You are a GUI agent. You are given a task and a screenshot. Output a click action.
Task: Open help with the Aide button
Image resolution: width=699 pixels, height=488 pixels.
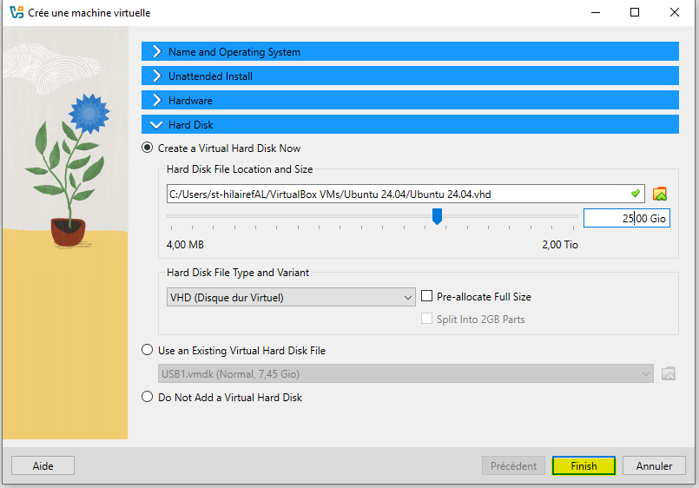(43, 466)
